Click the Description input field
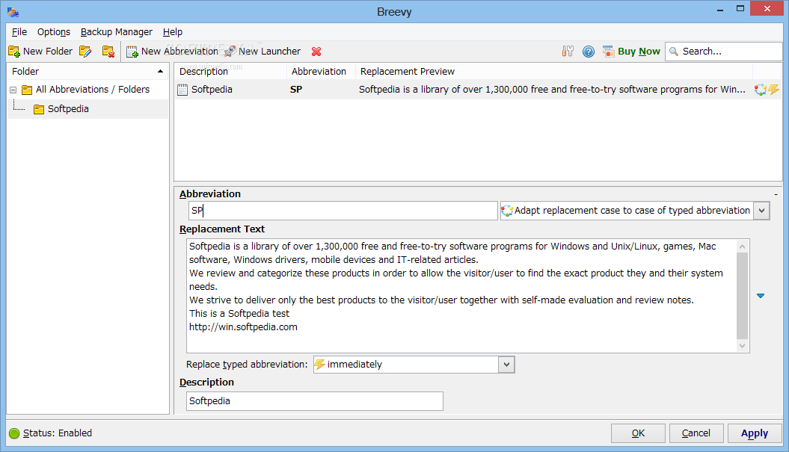The width and height of the screenshot is (789, 452). [x=315, y=401]
